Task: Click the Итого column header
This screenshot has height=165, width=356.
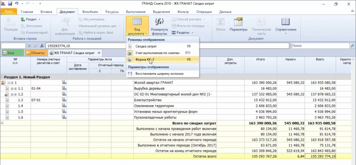Action: pos(261,65)
